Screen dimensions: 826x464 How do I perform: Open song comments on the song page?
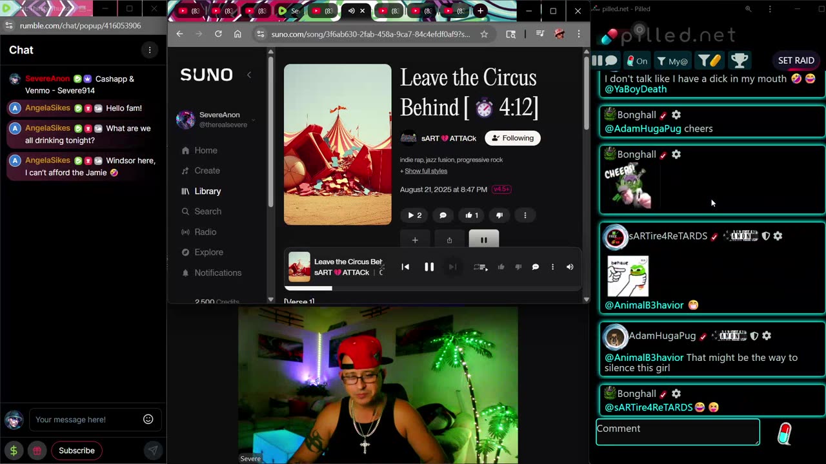point(443,215)
